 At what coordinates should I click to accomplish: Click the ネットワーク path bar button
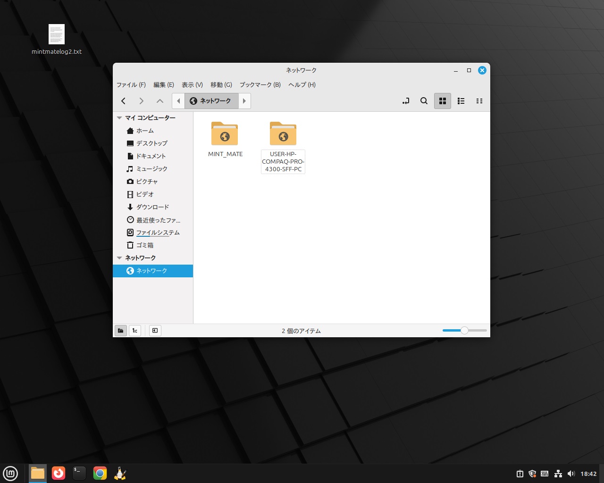[x=210, y=101]
